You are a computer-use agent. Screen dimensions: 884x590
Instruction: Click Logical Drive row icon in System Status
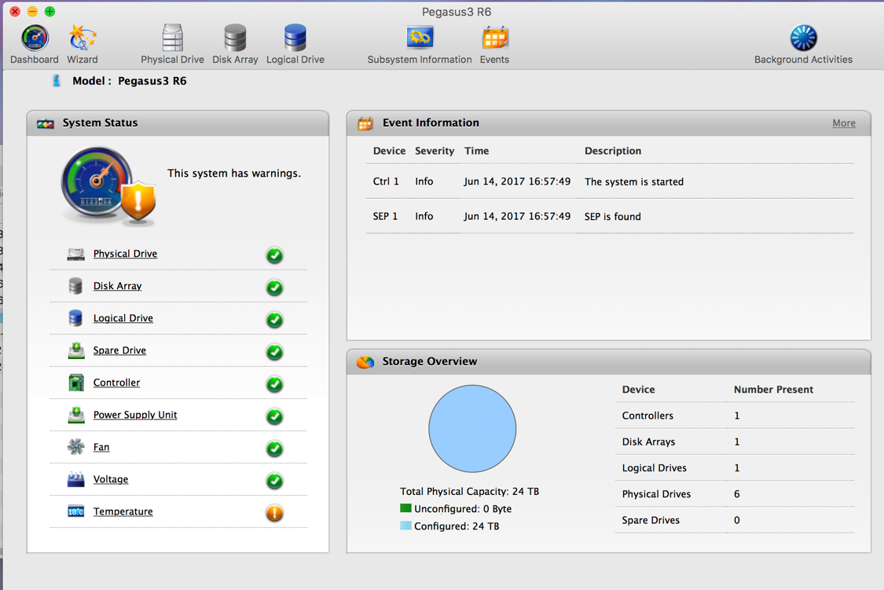point(75,318)
